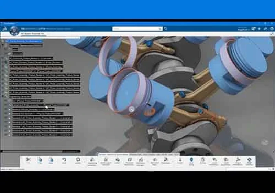Click the Share arrow icon in top bar
The image size is (275, 193).
pyautogui.click(x=265, y=29)
